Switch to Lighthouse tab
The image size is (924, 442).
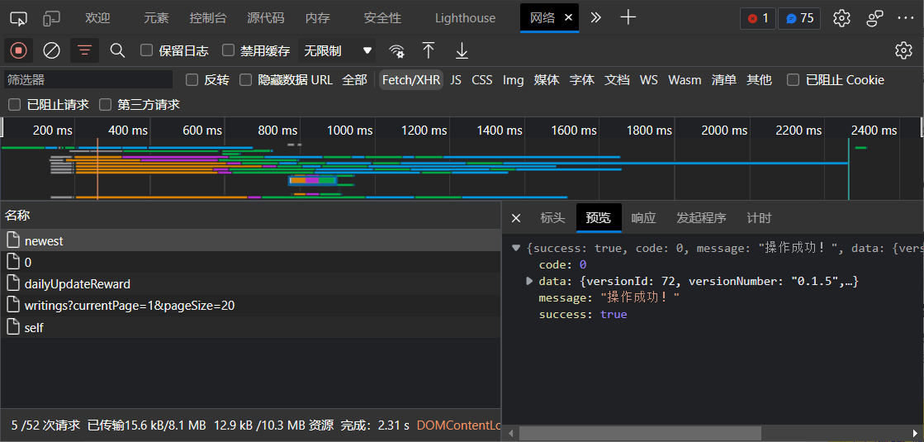(465, 18)
